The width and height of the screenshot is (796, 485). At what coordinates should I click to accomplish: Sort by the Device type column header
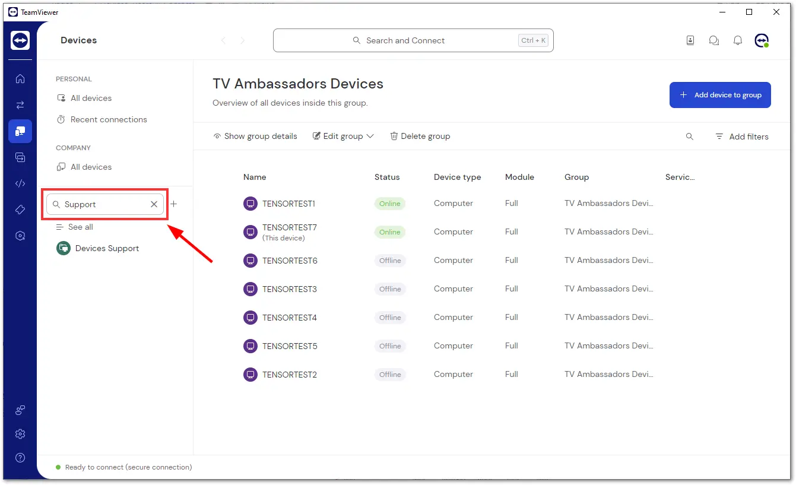(x=457, y=177)
